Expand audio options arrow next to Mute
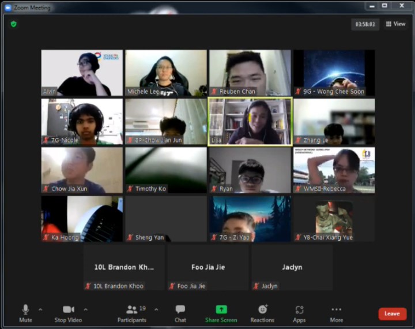The image size is (415, 329). coord(40,309)
